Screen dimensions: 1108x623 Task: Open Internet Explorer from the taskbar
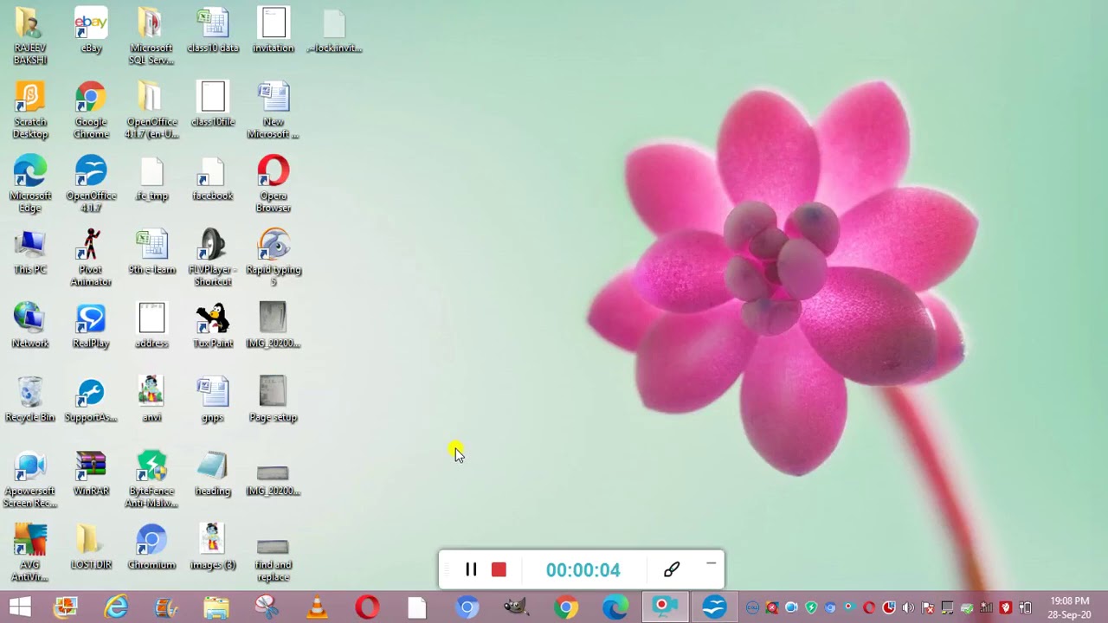pyautogui.click(x=116, y=607)
